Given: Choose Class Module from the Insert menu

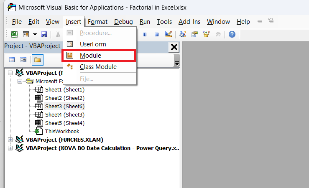Looking at the screenshot, I should pos(100,67).
